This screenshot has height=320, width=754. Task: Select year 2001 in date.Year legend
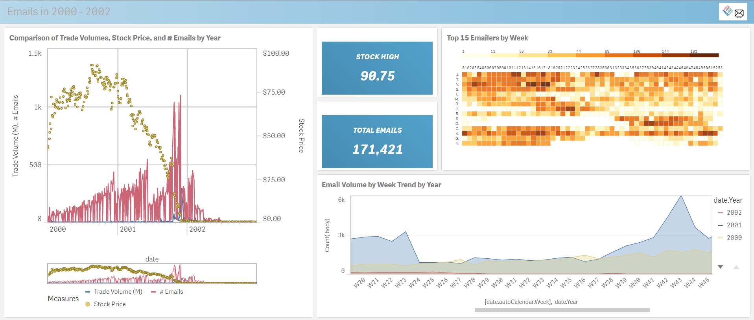[x=730, y=225]
